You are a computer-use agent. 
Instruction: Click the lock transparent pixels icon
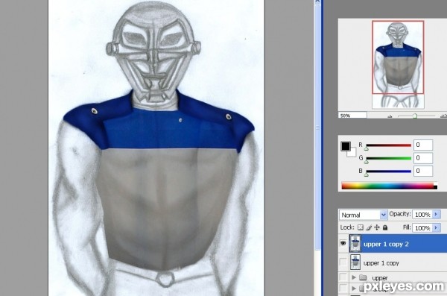coord(361,227)
